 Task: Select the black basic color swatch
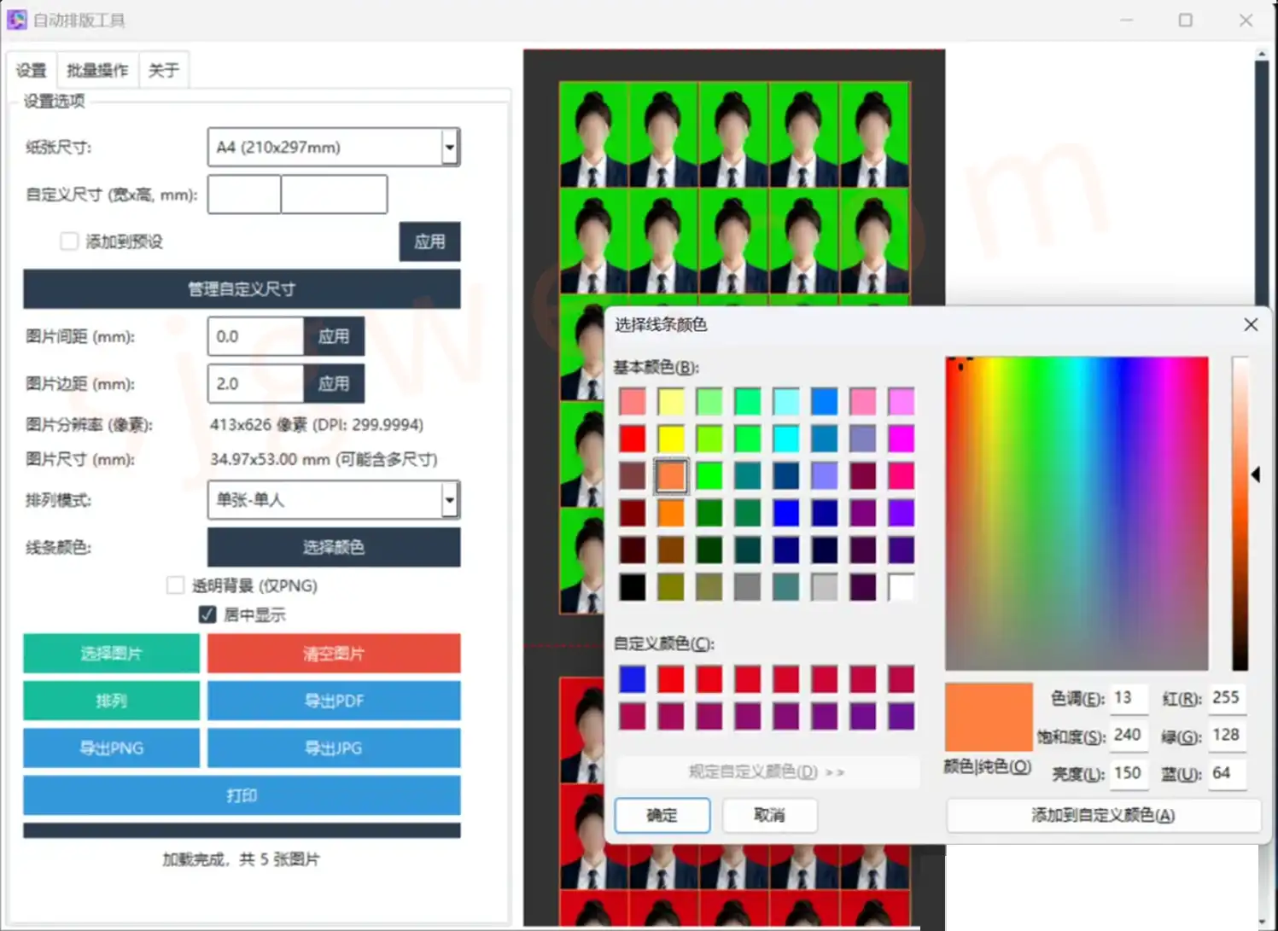[633, 587]
